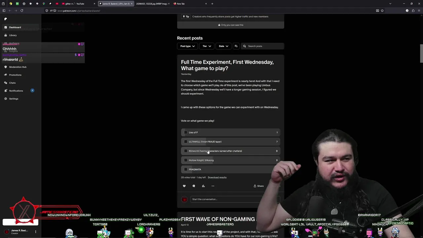Click the page vertical scrollbar thumb
This screenshot has height=238, width=423.
pos(421,53)
